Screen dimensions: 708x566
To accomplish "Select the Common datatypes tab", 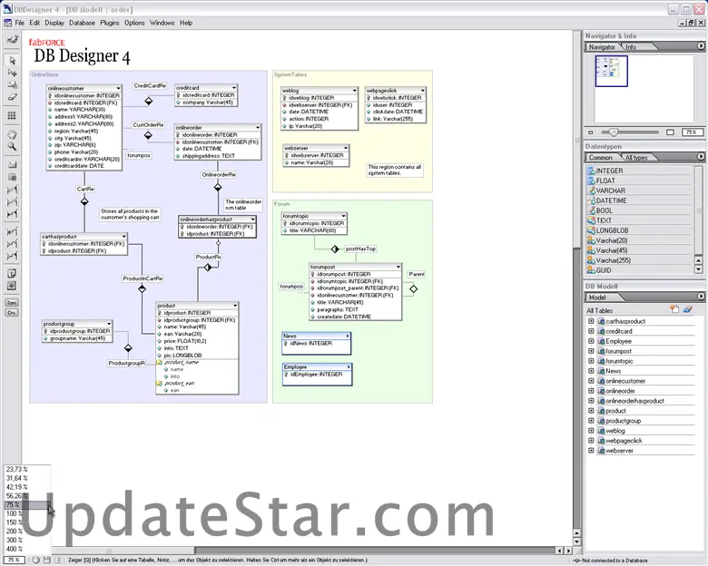I will 601,158.
